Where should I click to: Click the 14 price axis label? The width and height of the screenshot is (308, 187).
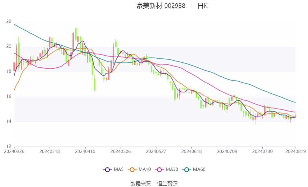[9, 122]
